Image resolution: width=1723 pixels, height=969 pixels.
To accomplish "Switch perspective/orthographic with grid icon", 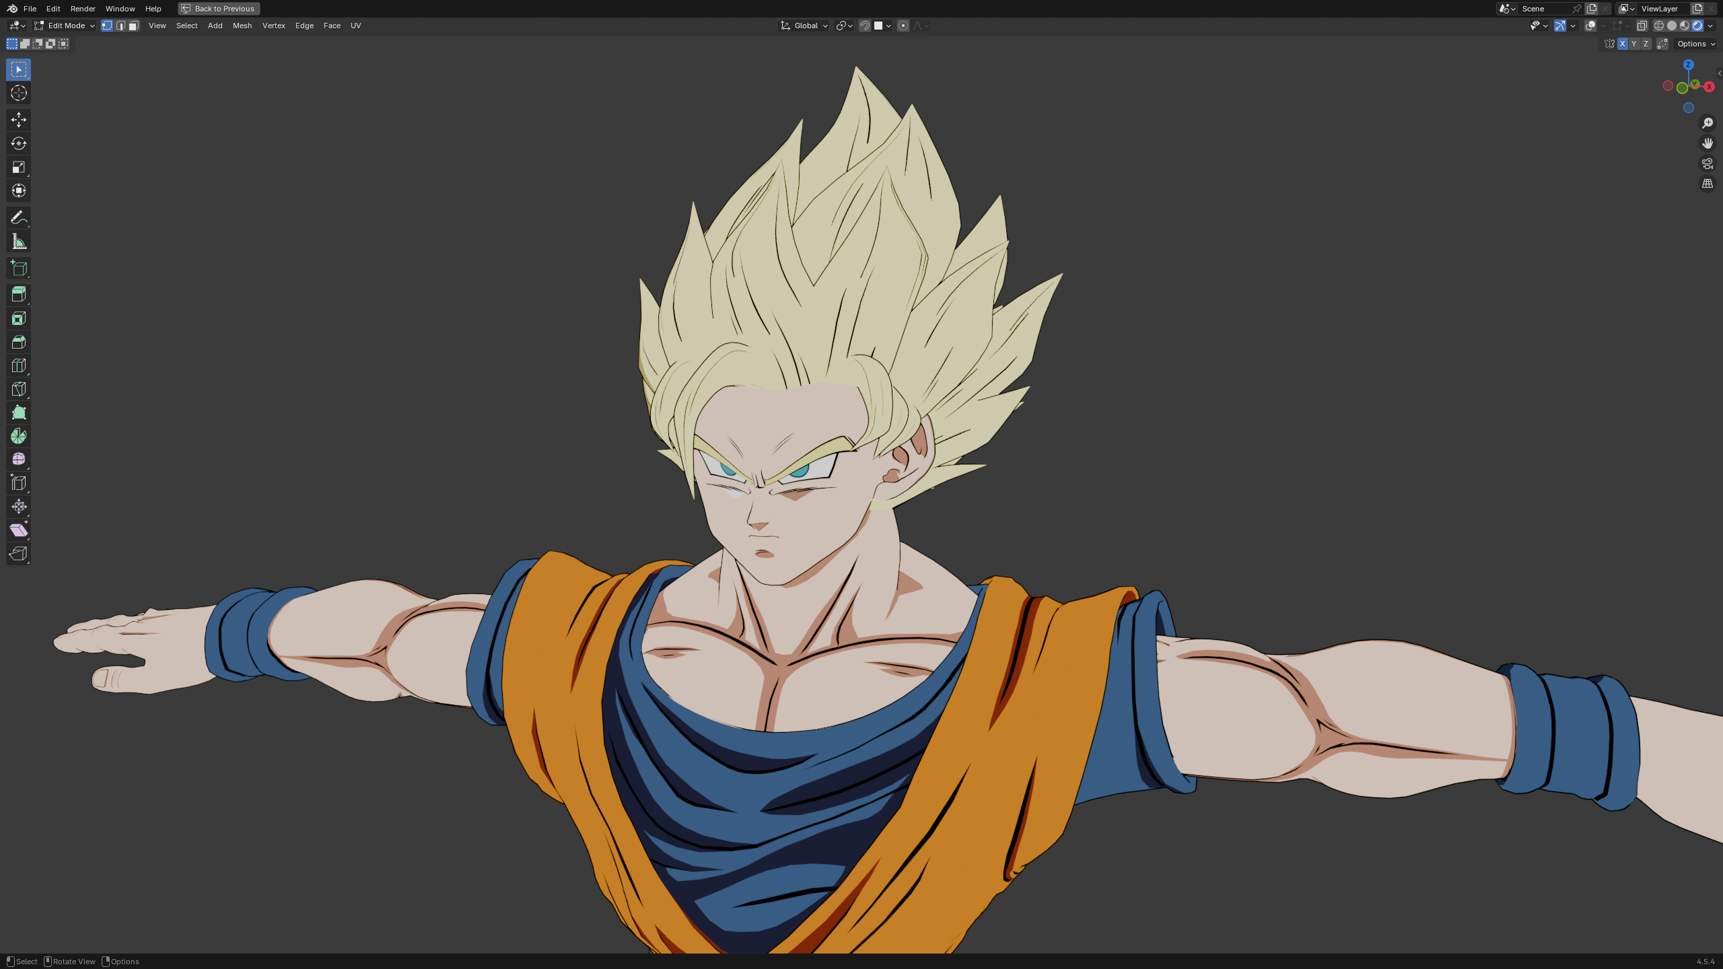I will (x=1708, y=184).
